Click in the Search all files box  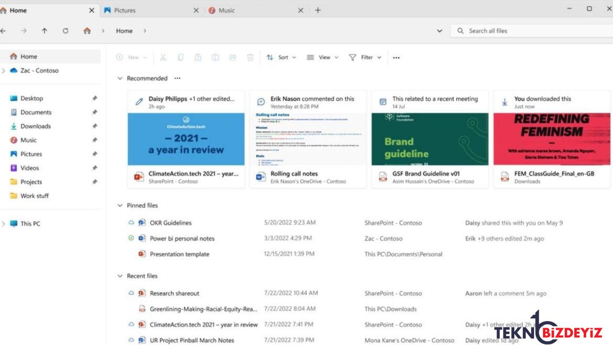point(532,31)
